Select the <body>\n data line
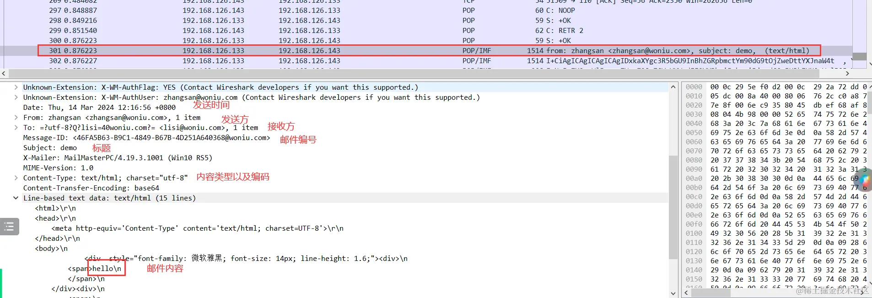872x298 pixels. (51, 249)
